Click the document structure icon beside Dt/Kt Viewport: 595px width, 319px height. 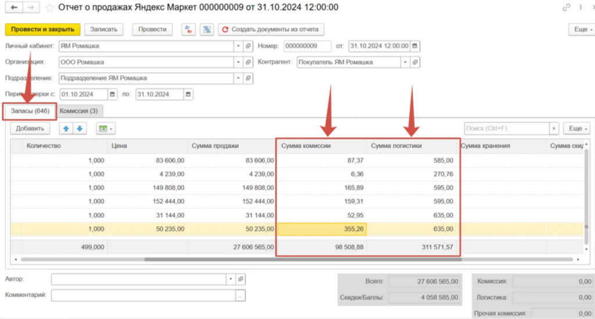[x=206, y=30]
